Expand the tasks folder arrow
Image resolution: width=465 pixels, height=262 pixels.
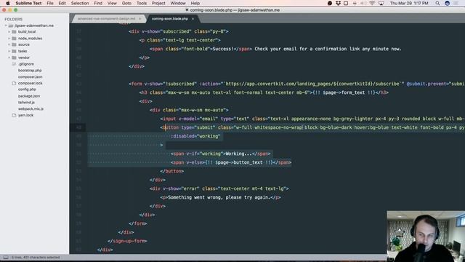[9, 51]
